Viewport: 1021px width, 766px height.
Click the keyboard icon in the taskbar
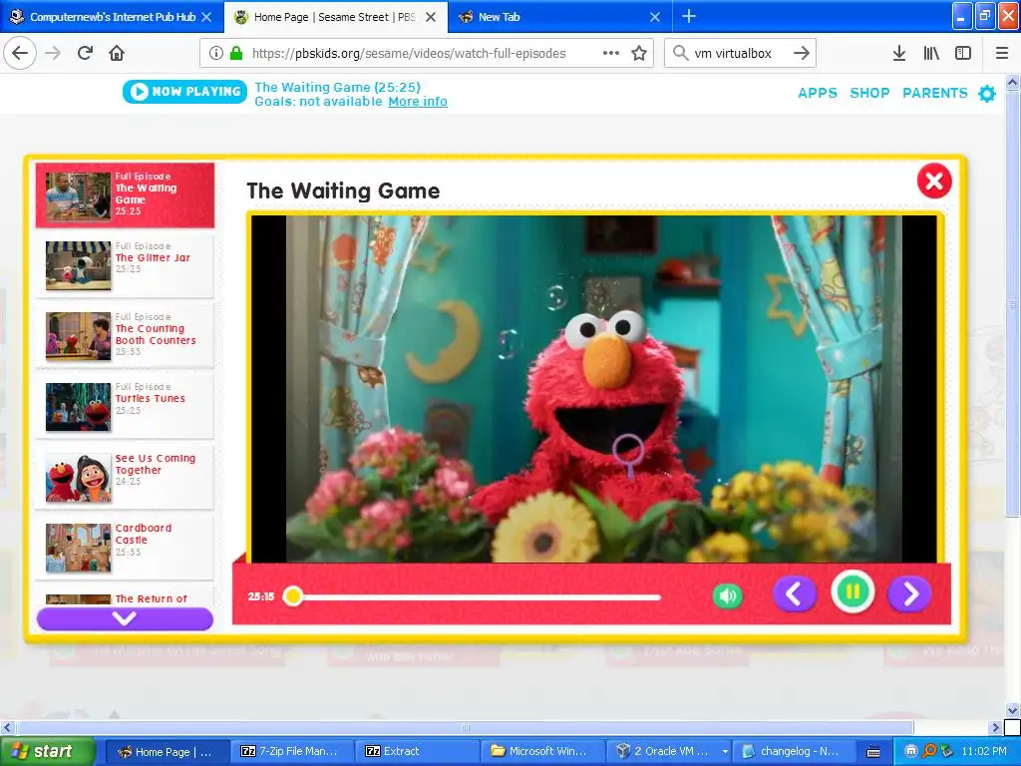point(873,752)
